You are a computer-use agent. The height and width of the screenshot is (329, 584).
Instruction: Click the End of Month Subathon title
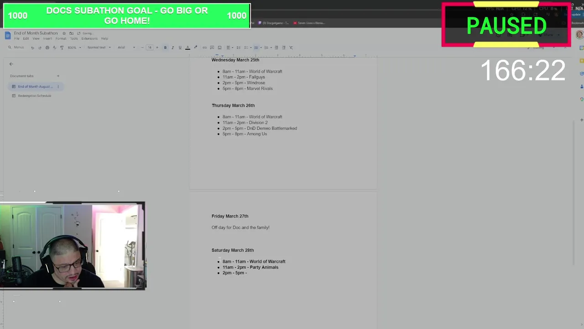pos(36,33)
